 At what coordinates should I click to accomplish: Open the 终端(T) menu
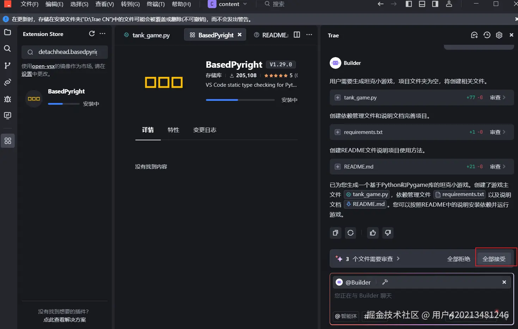(x=156, y=4)
